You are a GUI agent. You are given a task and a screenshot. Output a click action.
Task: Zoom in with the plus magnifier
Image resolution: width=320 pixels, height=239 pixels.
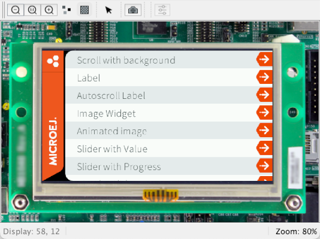[x=49, y=10]
